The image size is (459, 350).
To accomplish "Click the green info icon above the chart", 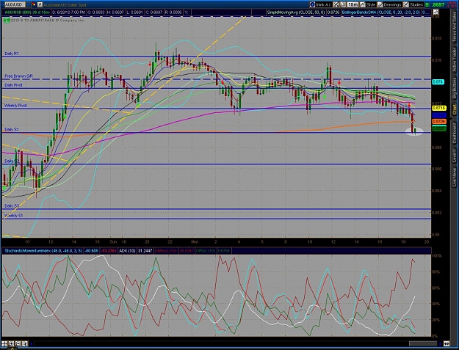I will [x=7, y=20].
